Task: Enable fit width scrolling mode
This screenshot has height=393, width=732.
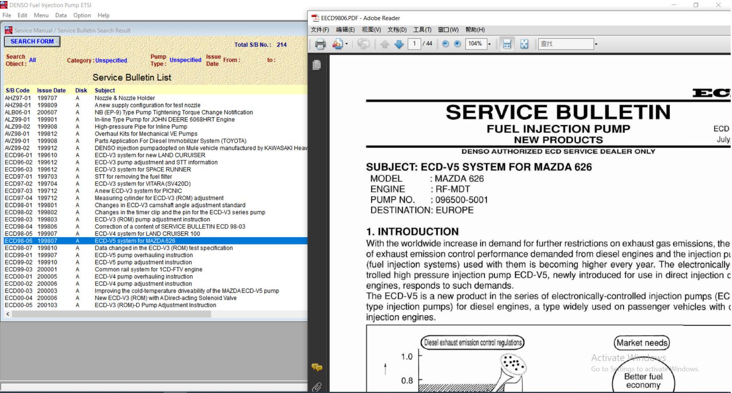Action: 507,44
